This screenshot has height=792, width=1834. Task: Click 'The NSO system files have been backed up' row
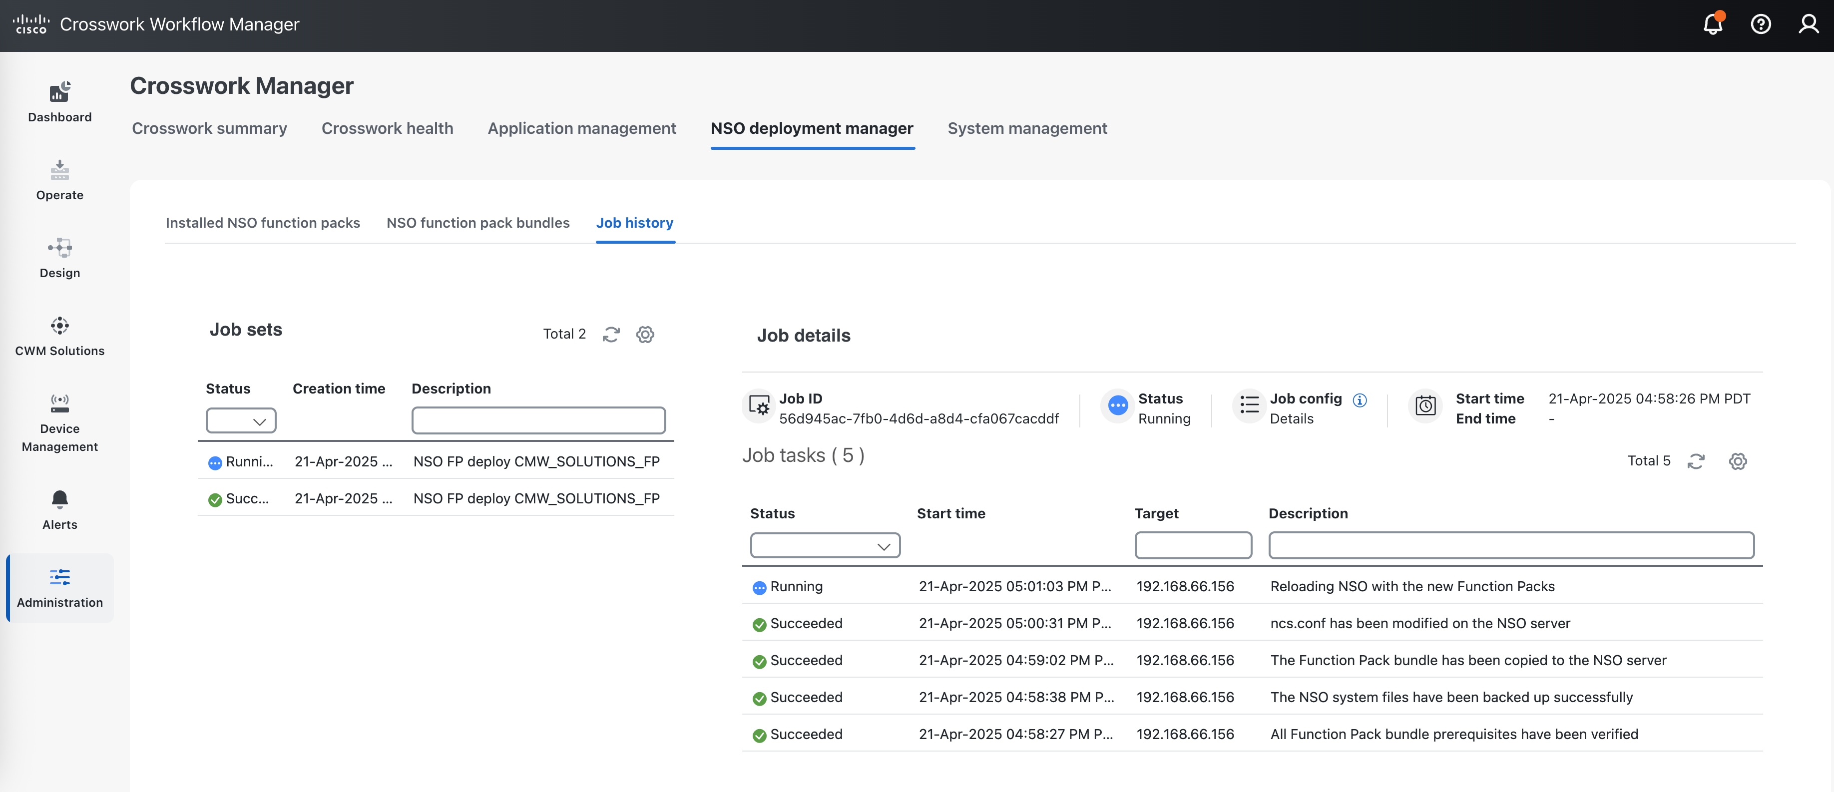(1252, 697)
